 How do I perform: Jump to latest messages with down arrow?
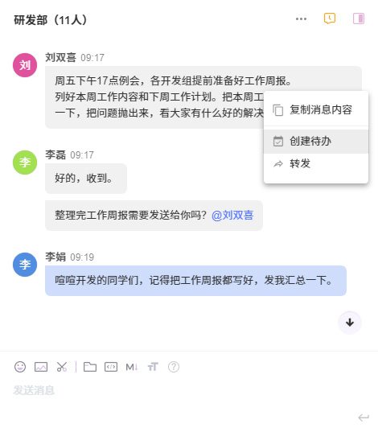click(x=350, y=323)
